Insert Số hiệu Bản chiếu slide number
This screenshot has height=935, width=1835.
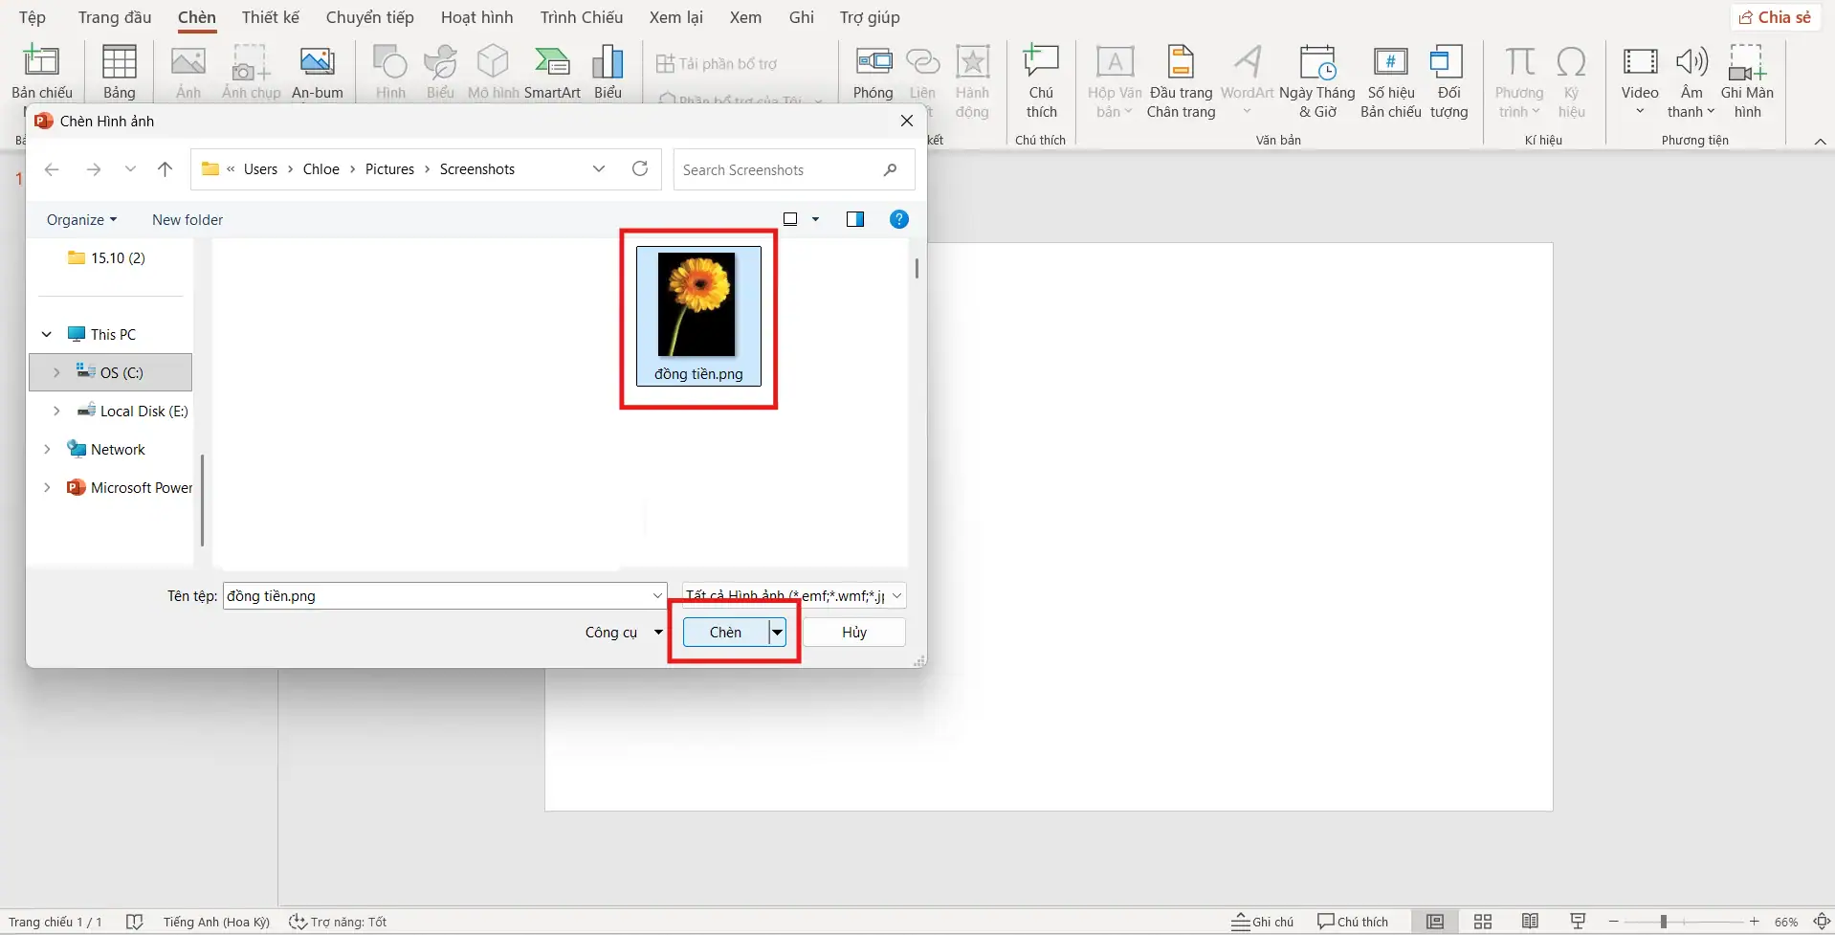(1390, 63)
